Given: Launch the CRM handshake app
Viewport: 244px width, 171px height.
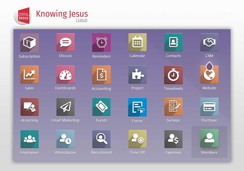Looking at the screenshot, I should [x=209, y=42].
